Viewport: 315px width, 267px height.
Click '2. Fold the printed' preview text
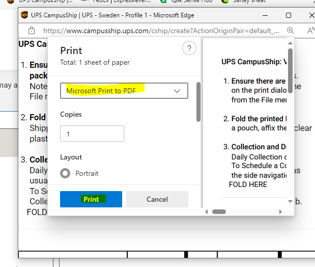[x=253, y=119]
